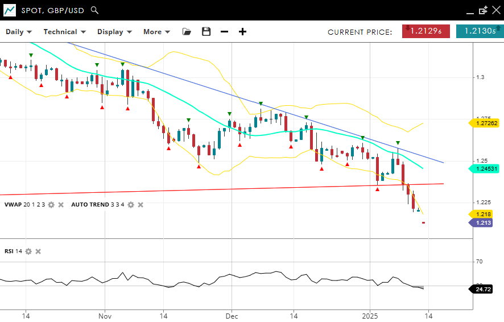This screenshot has height=322, width=504.
Task: Zoom in with the plus icon
Action: point(242,32)
